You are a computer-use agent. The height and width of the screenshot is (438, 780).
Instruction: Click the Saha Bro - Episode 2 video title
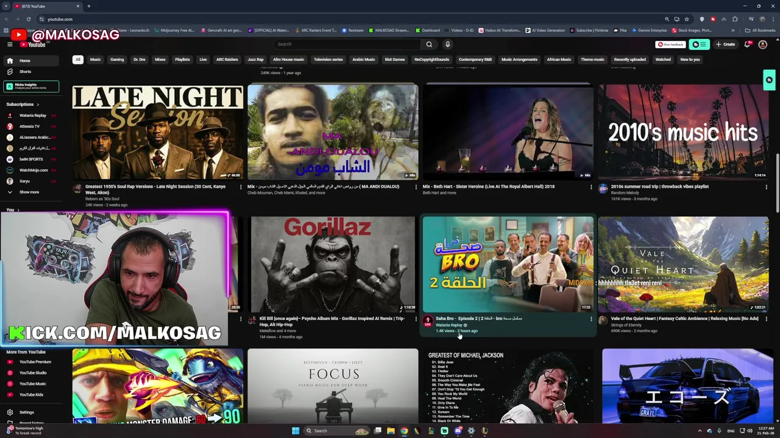tap(479, 318)
